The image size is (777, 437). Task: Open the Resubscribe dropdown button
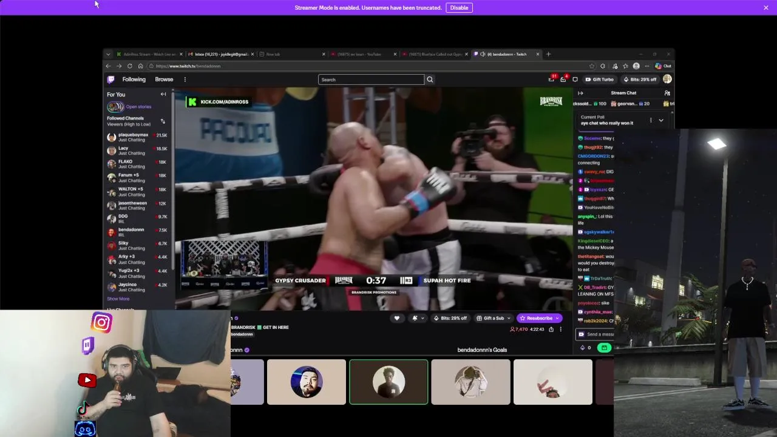tap(539, 318)
